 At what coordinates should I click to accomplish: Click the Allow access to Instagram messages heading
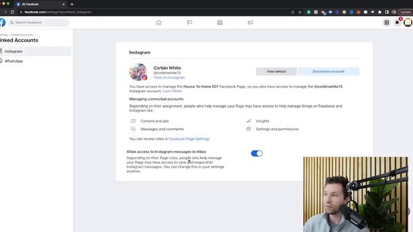[x=166, y=152]
